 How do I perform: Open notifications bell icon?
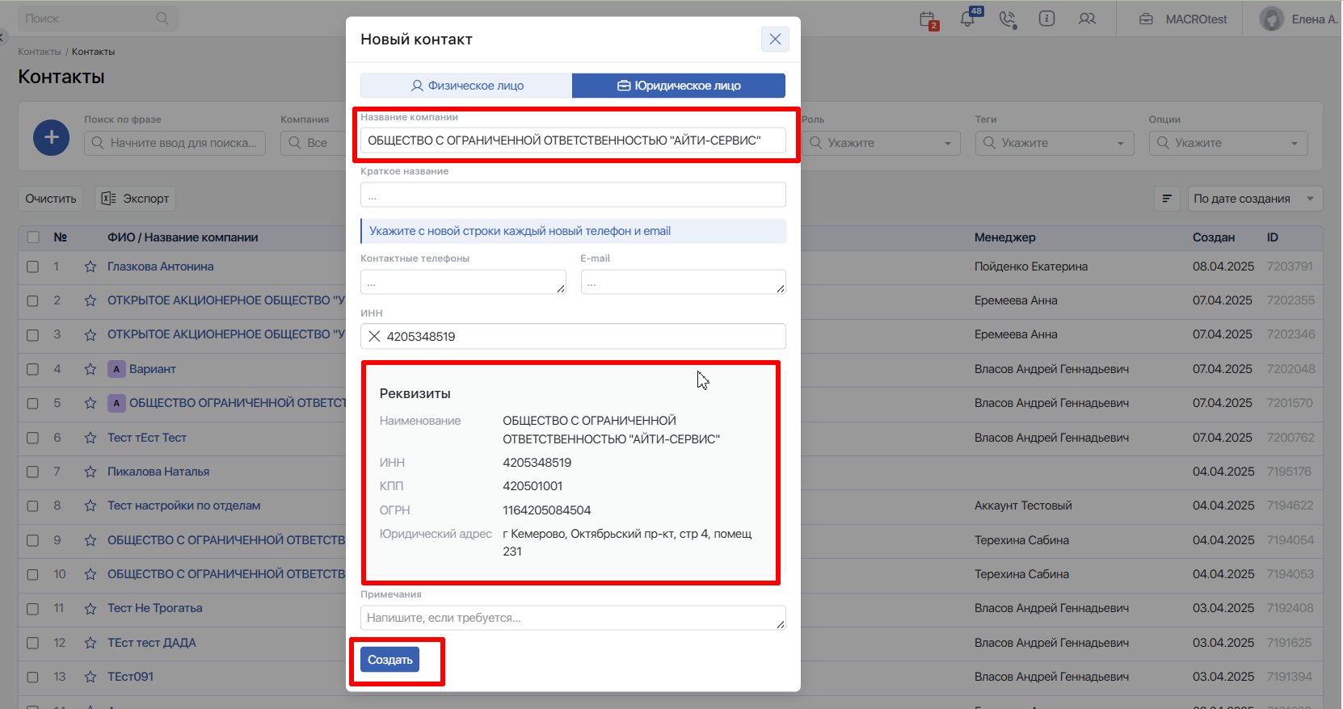coord(967,19)
